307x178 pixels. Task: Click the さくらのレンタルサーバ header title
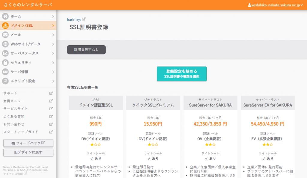[28, 5]
